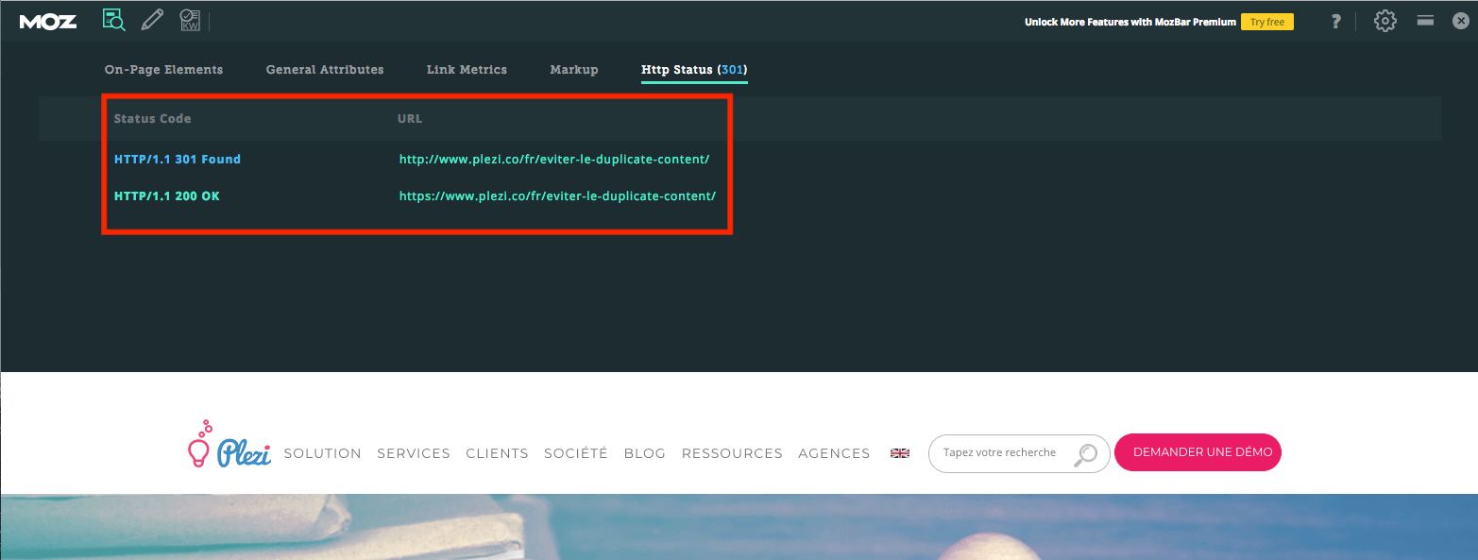Viewport: 1478px width, 560px height.
Task: Switch to the On-Page Elements tab
Action: (x=163, y=70)
